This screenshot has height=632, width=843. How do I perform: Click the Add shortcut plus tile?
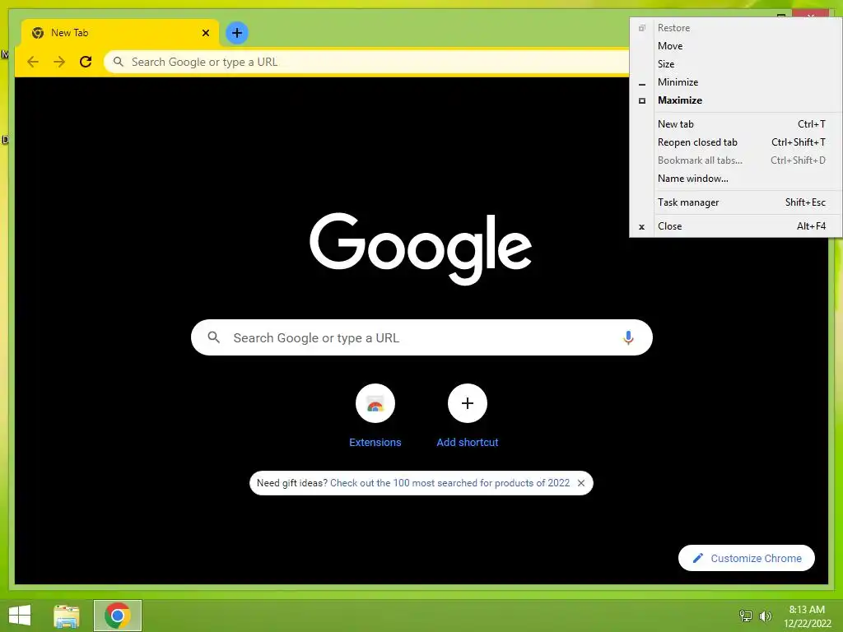(468, 403)
